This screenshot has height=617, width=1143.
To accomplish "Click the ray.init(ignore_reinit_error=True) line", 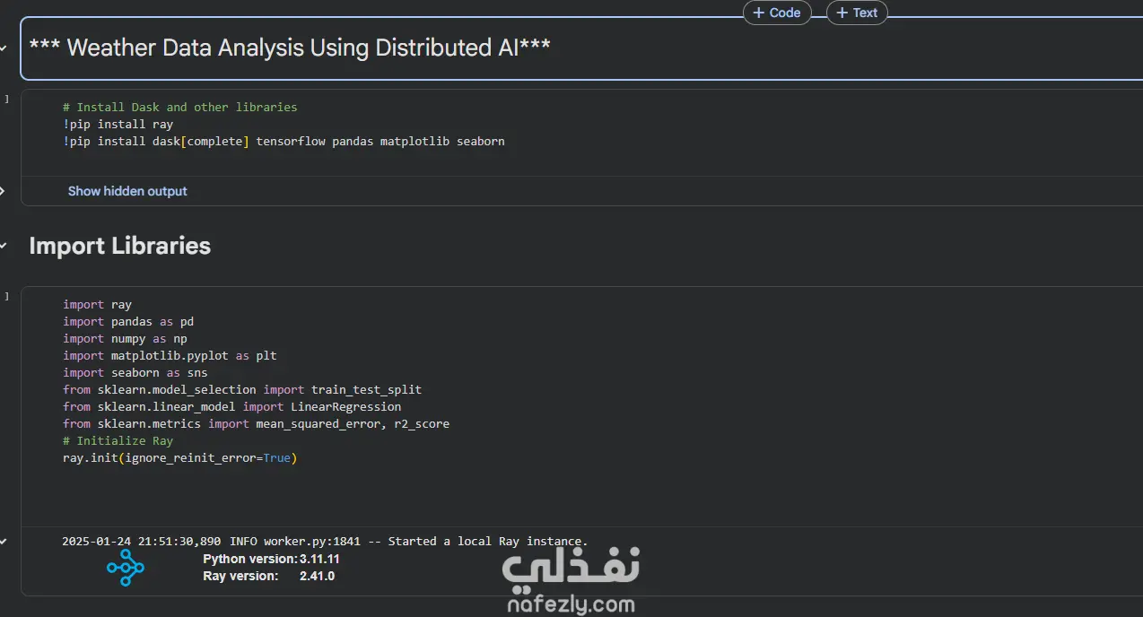I will click(x=179, y=457).
